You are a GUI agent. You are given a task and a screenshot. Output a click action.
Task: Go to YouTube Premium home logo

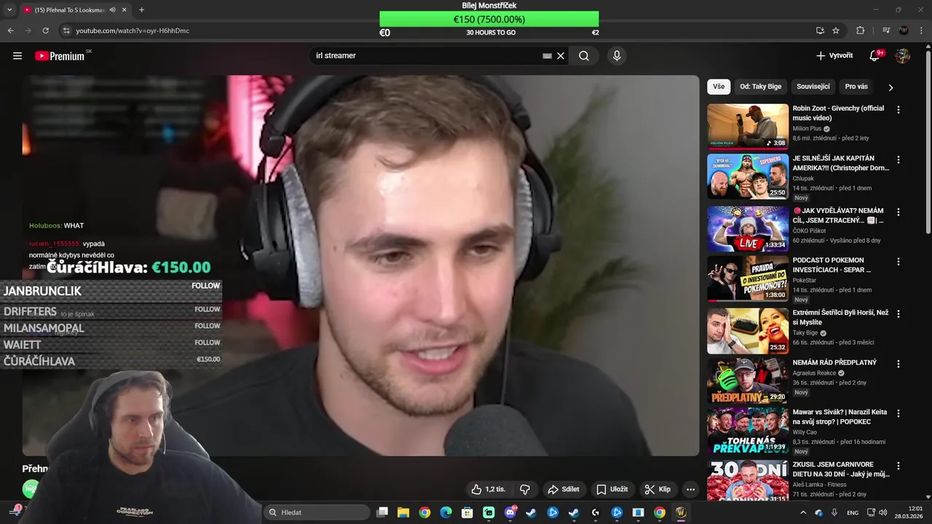[x=60, y=56]
